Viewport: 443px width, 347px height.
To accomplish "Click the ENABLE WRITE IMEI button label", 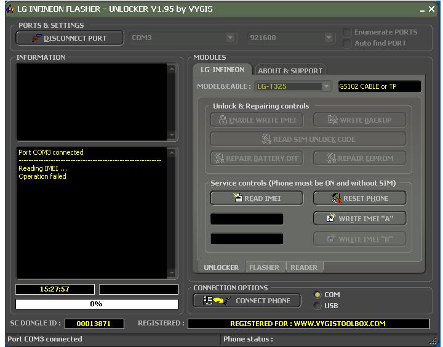I will click(x=263, y=120).
